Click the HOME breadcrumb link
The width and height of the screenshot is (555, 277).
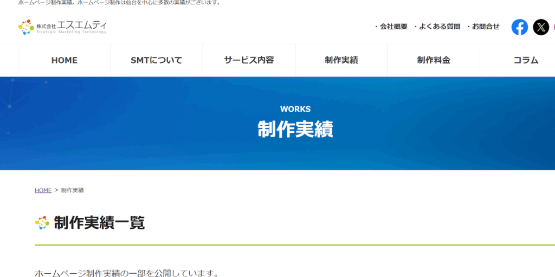coord(43,190)
